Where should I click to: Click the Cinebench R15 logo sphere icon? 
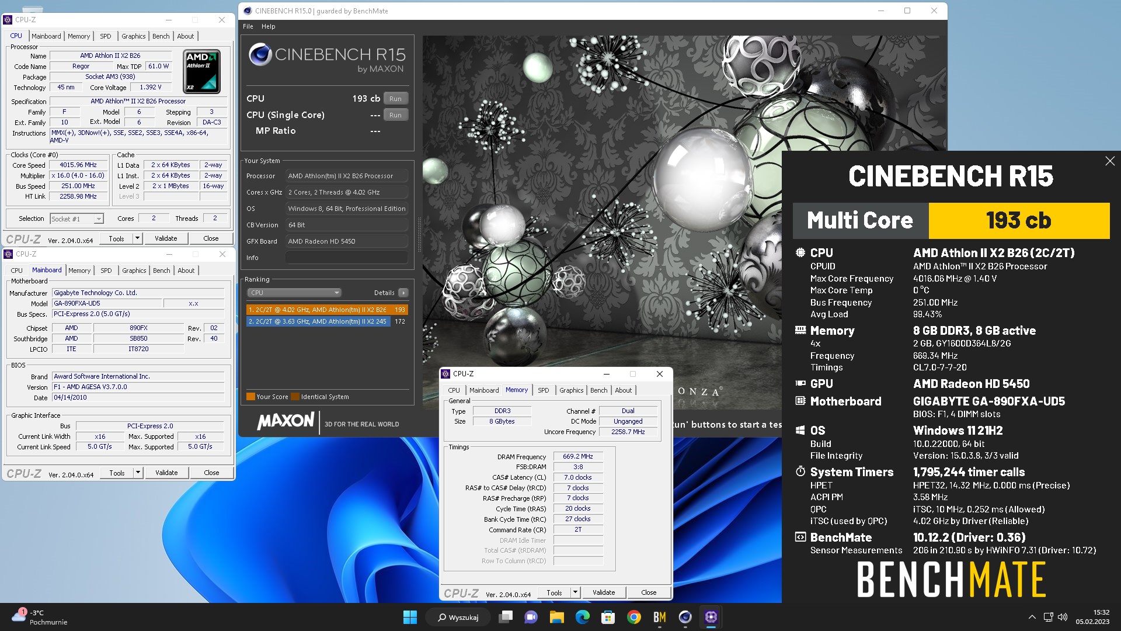(260, 54)
